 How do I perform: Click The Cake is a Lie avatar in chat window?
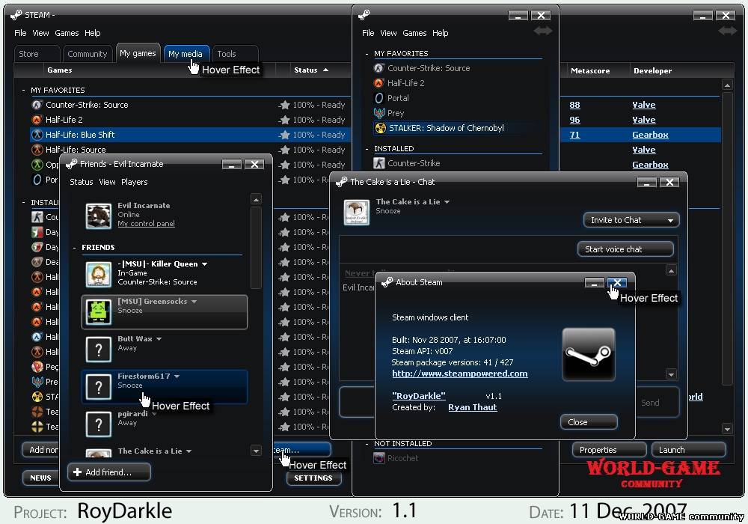357,213
